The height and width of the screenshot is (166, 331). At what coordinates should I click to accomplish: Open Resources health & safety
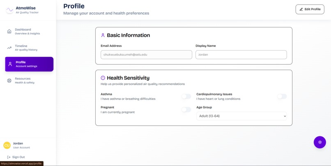29,81
